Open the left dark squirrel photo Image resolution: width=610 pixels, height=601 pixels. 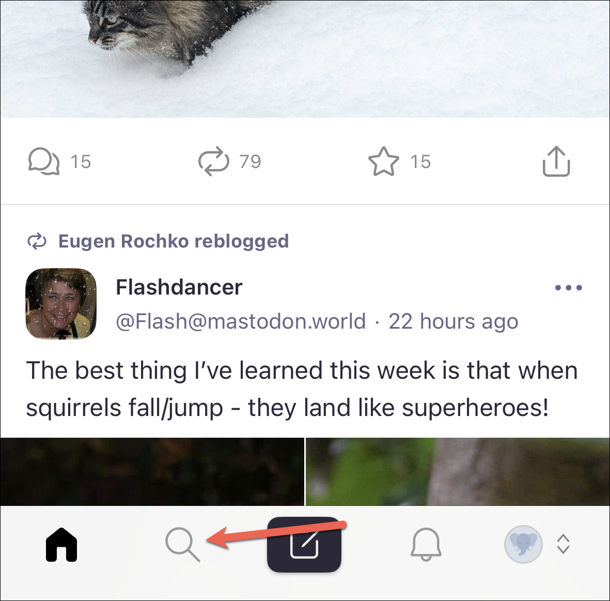pos(152,472)
